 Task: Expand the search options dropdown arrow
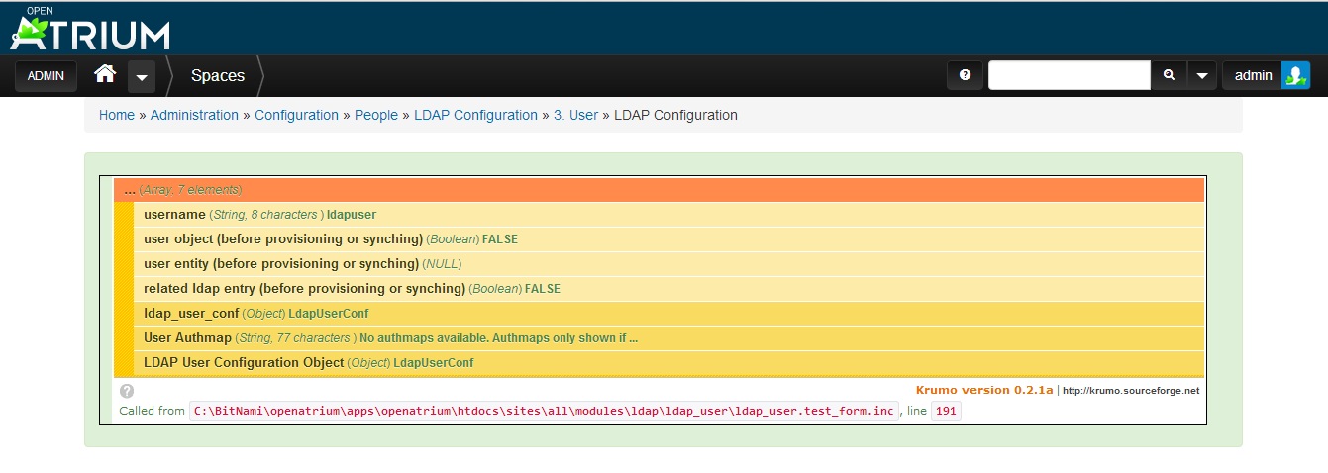point(1201,75)
